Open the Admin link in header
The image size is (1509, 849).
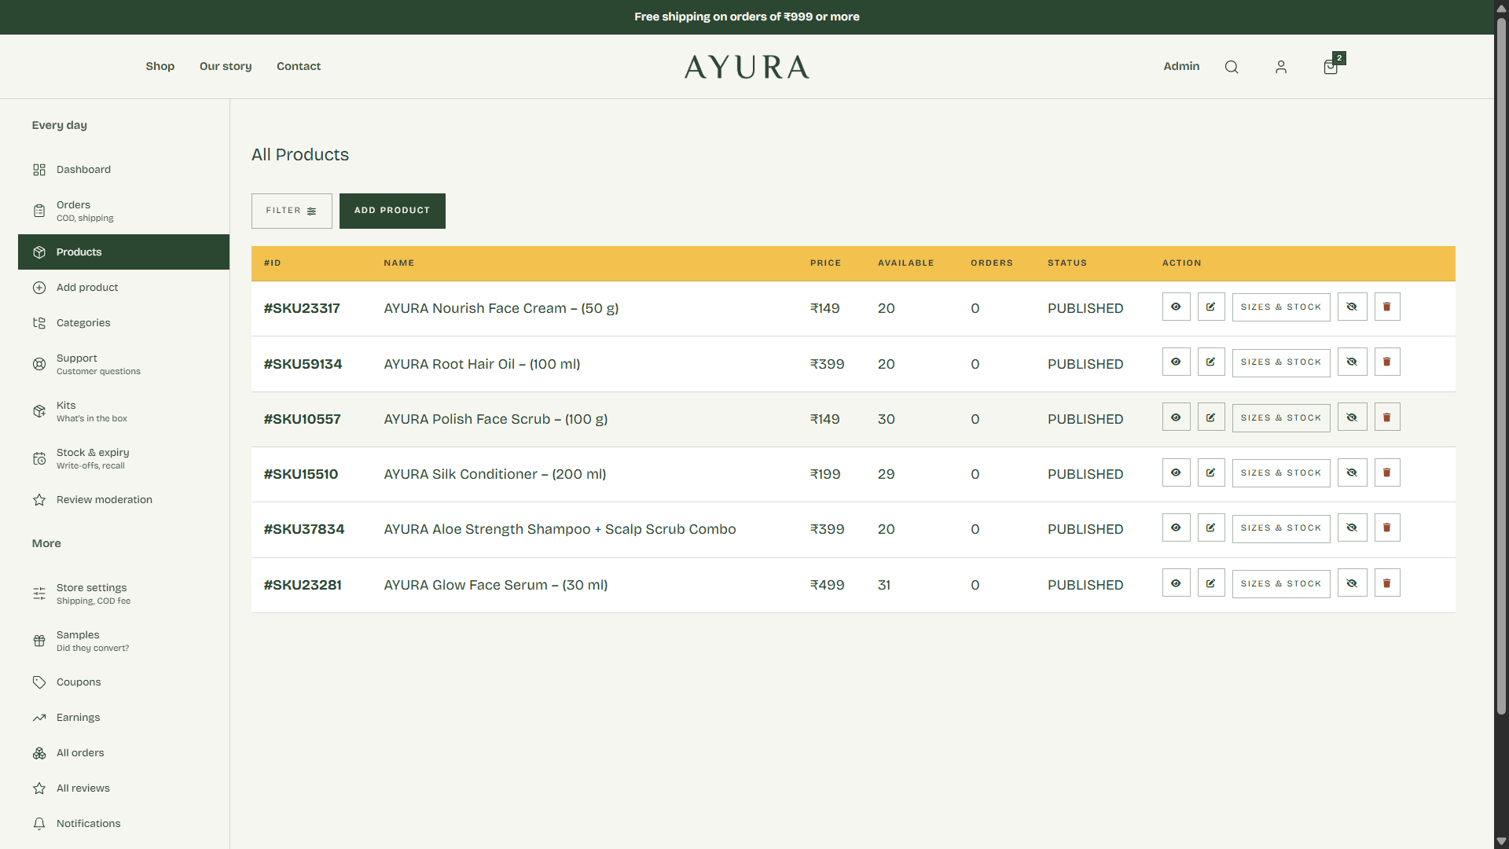(x=1181, y=66)
